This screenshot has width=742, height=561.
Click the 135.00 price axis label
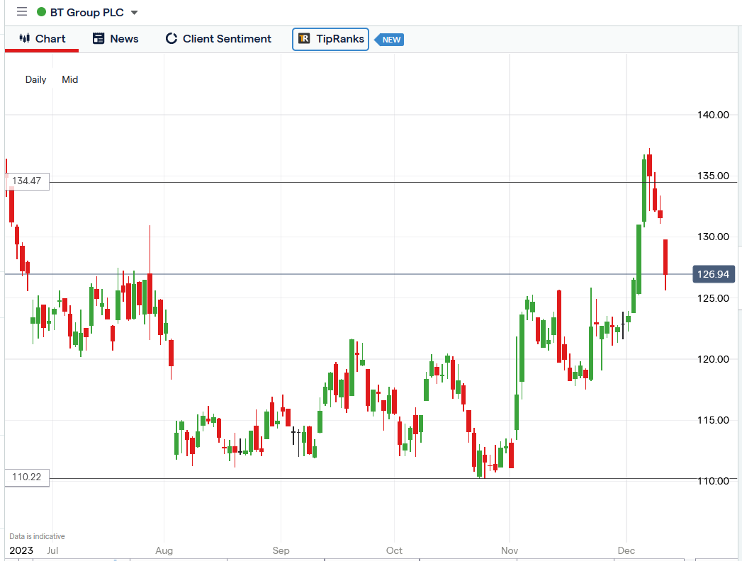click(x=713, y=176)
